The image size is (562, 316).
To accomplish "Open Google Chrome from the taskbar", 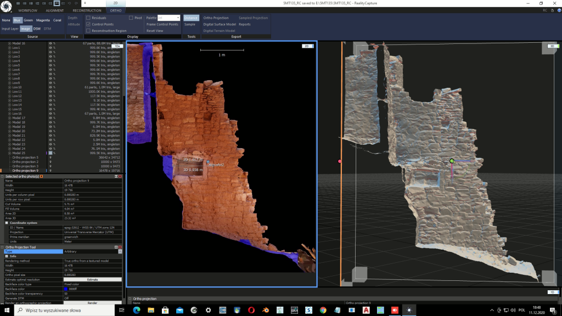I will (323, 311).
